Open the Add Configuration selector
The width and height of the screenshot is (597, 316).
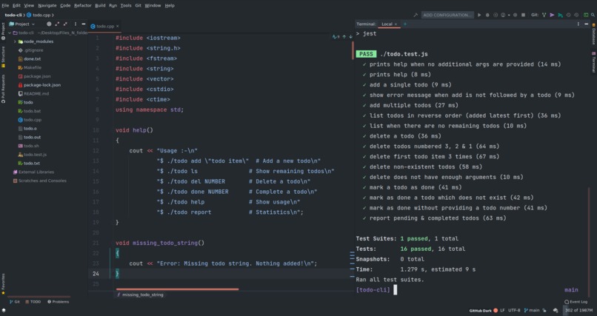pyautogui.click(x=447, y=16)
